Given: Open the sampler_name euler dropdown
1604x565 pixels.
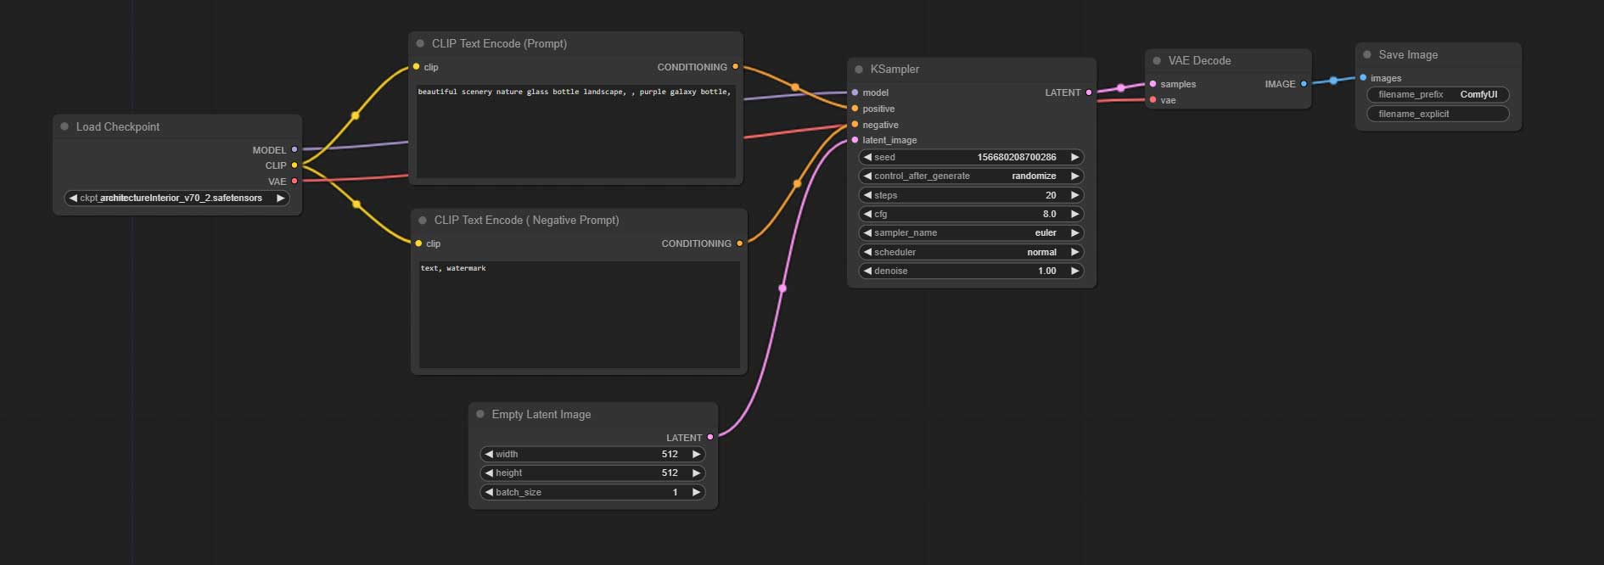Looking at the screenshot, I should [972, 233].
